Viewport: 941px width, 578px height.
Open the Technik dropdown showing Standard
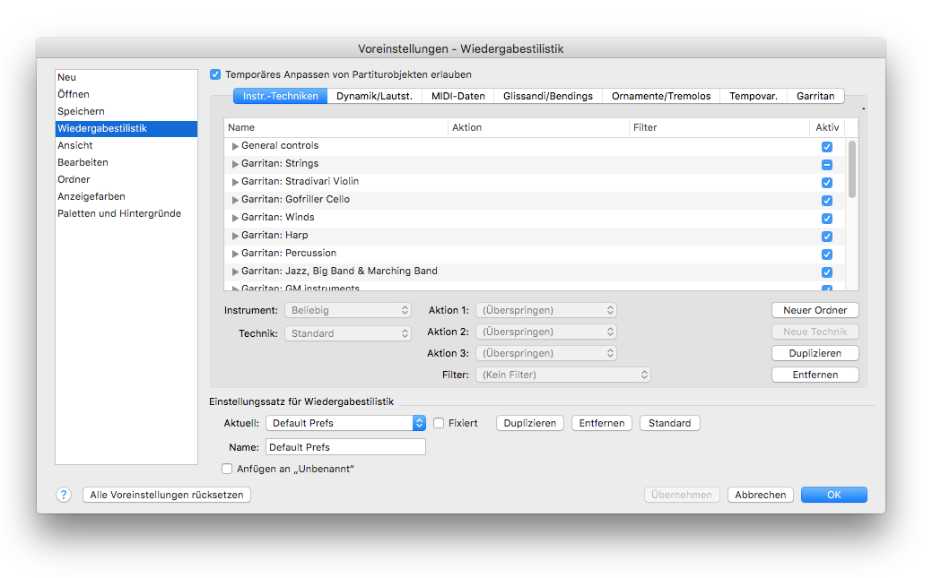click(347, 333)
